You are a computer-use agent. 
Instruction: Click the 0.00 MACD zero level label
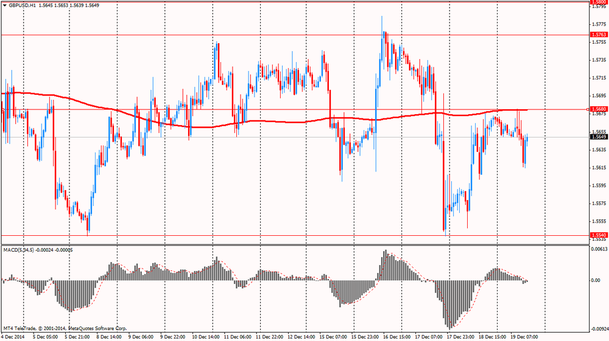pyautogui.click(x=596, y=280)
